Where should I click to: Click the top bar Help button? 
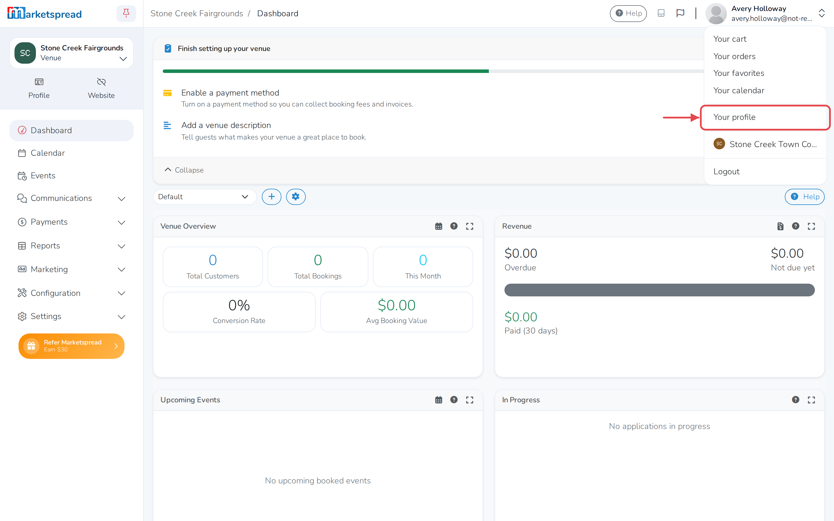[x=628, y=13]
